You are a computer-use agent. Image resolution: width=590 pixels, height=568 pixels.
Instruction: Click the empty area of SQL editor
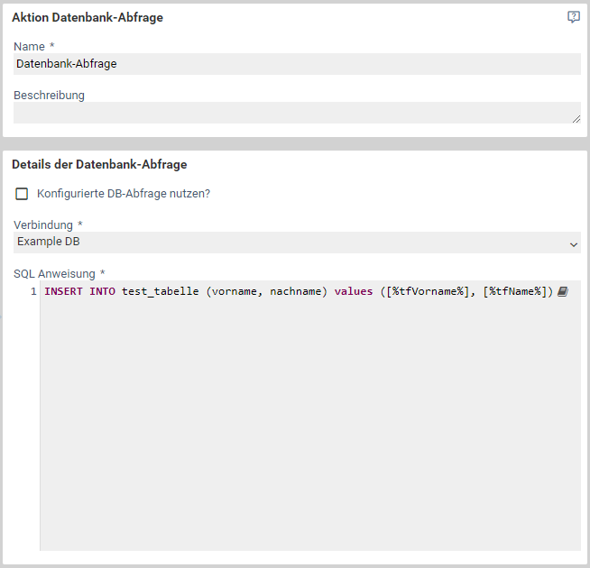[307, 424]
